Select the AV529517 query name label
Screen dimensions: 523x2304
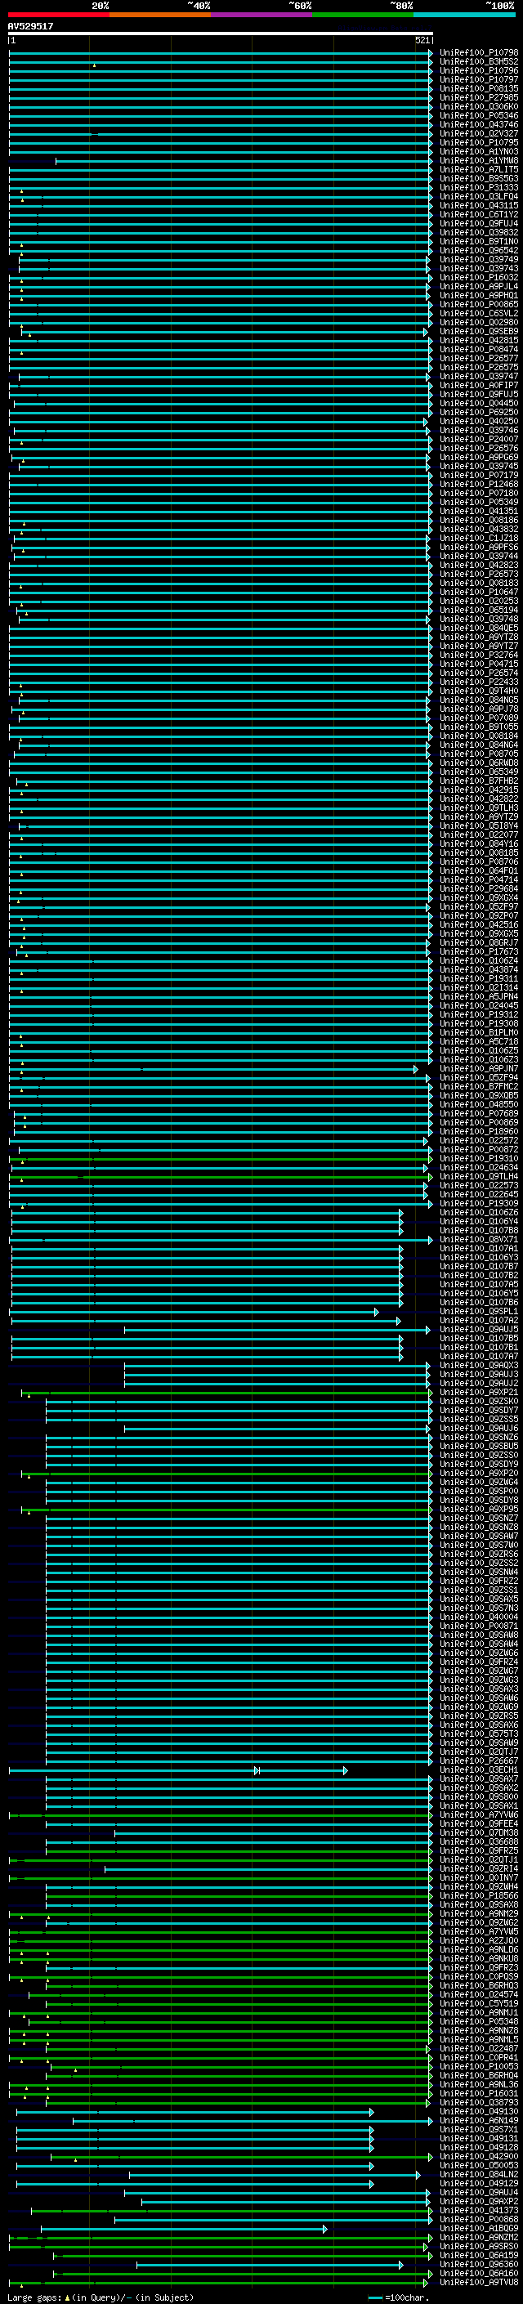pyautogui.click(x=30, y=27)
